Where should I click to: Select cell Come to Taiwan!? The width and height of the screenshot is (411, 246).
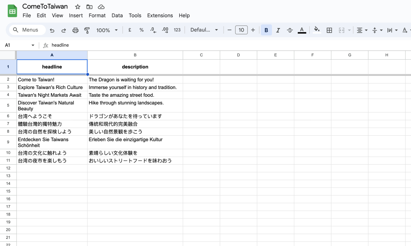(52, 80)
